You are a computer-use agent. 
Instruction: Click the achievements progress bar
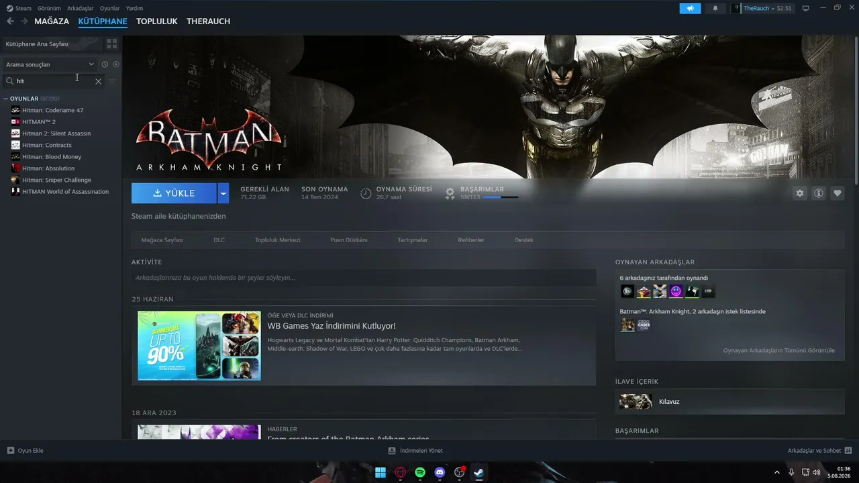[501, 197]
